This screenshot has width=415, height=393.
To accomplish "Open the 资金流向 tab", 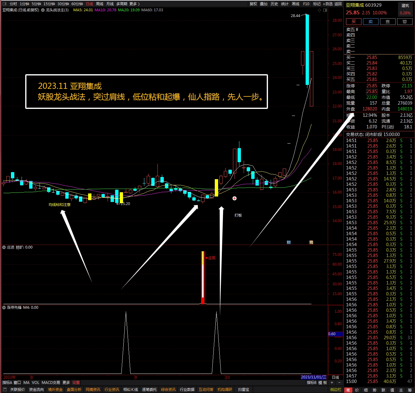I will tap(36, 390).
